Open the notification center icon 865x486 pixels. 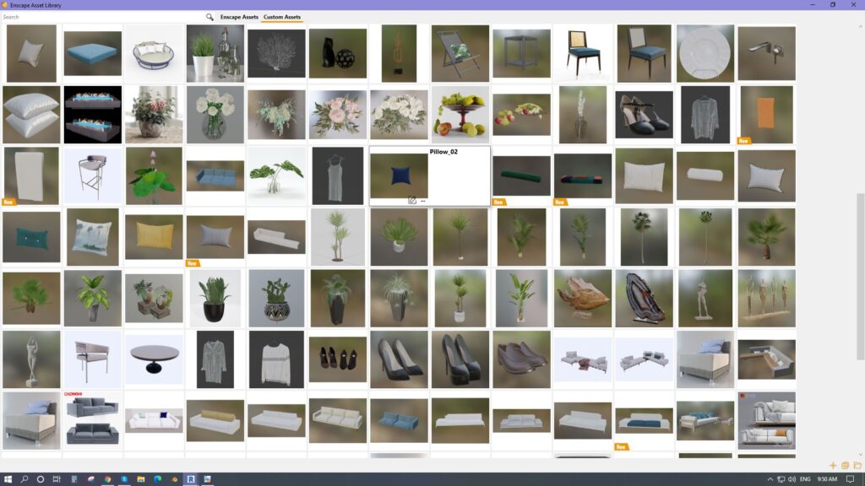tap(851, 479)
